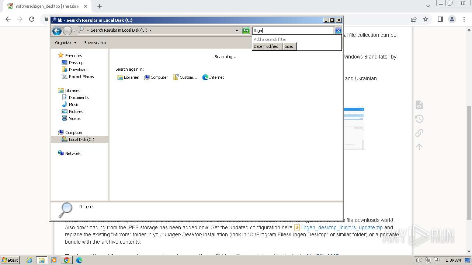Click wiki page source icon on right sidebar
This screenshot has width=472, height=265.
pyautogui.click(x=419, y=105)
